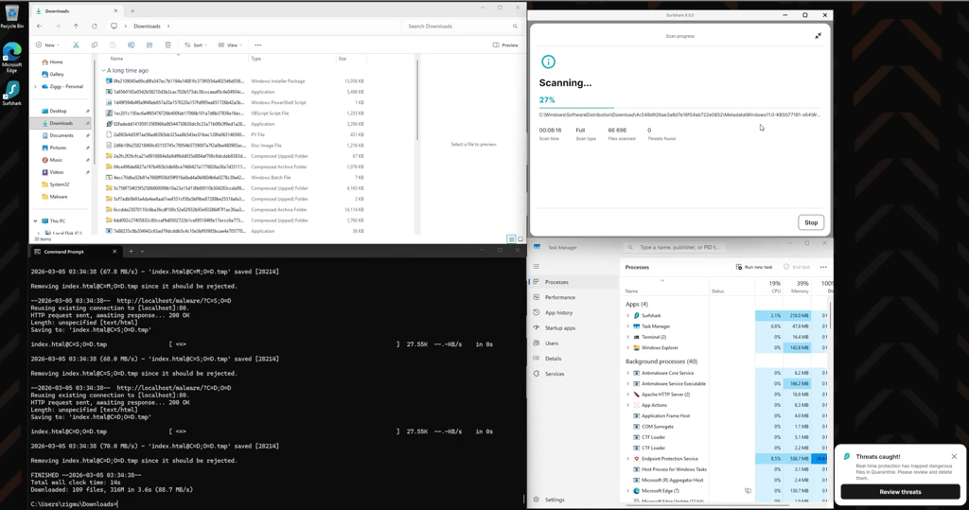Sort processes by the Memory column

(799, 286)
